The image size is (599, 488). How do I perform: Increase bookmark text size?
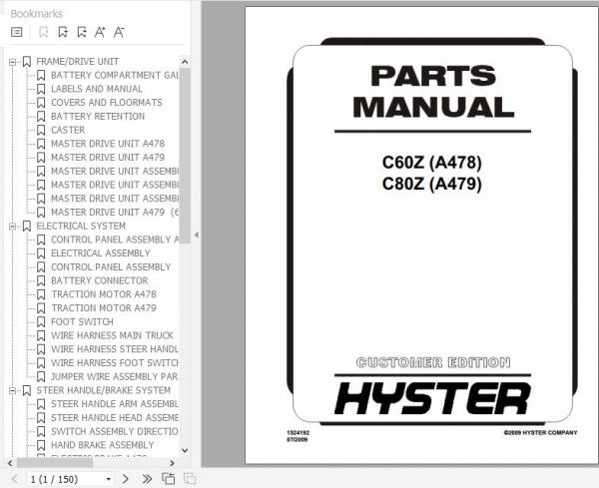pyautogui.click(x=100, y=32)
